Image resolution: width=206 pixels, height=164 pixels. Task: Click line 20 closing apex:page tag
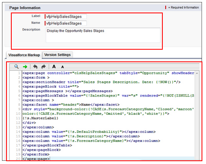[36, 159]
